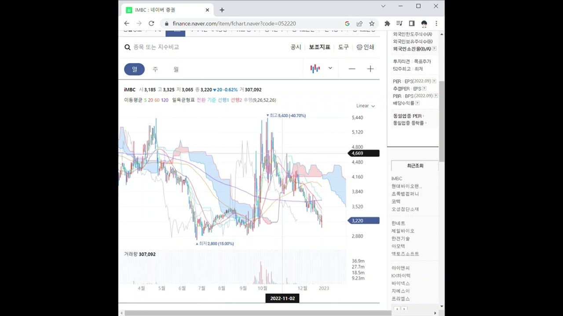
Task: Open 한네트 in the recent list
Action: 398,223
